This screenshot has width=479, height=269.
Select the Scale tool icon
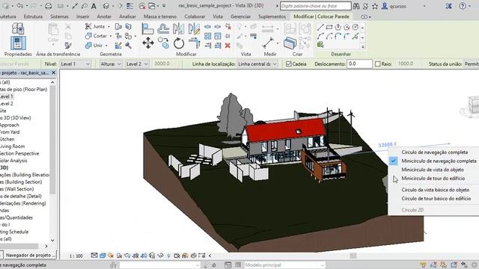(218, 36)
